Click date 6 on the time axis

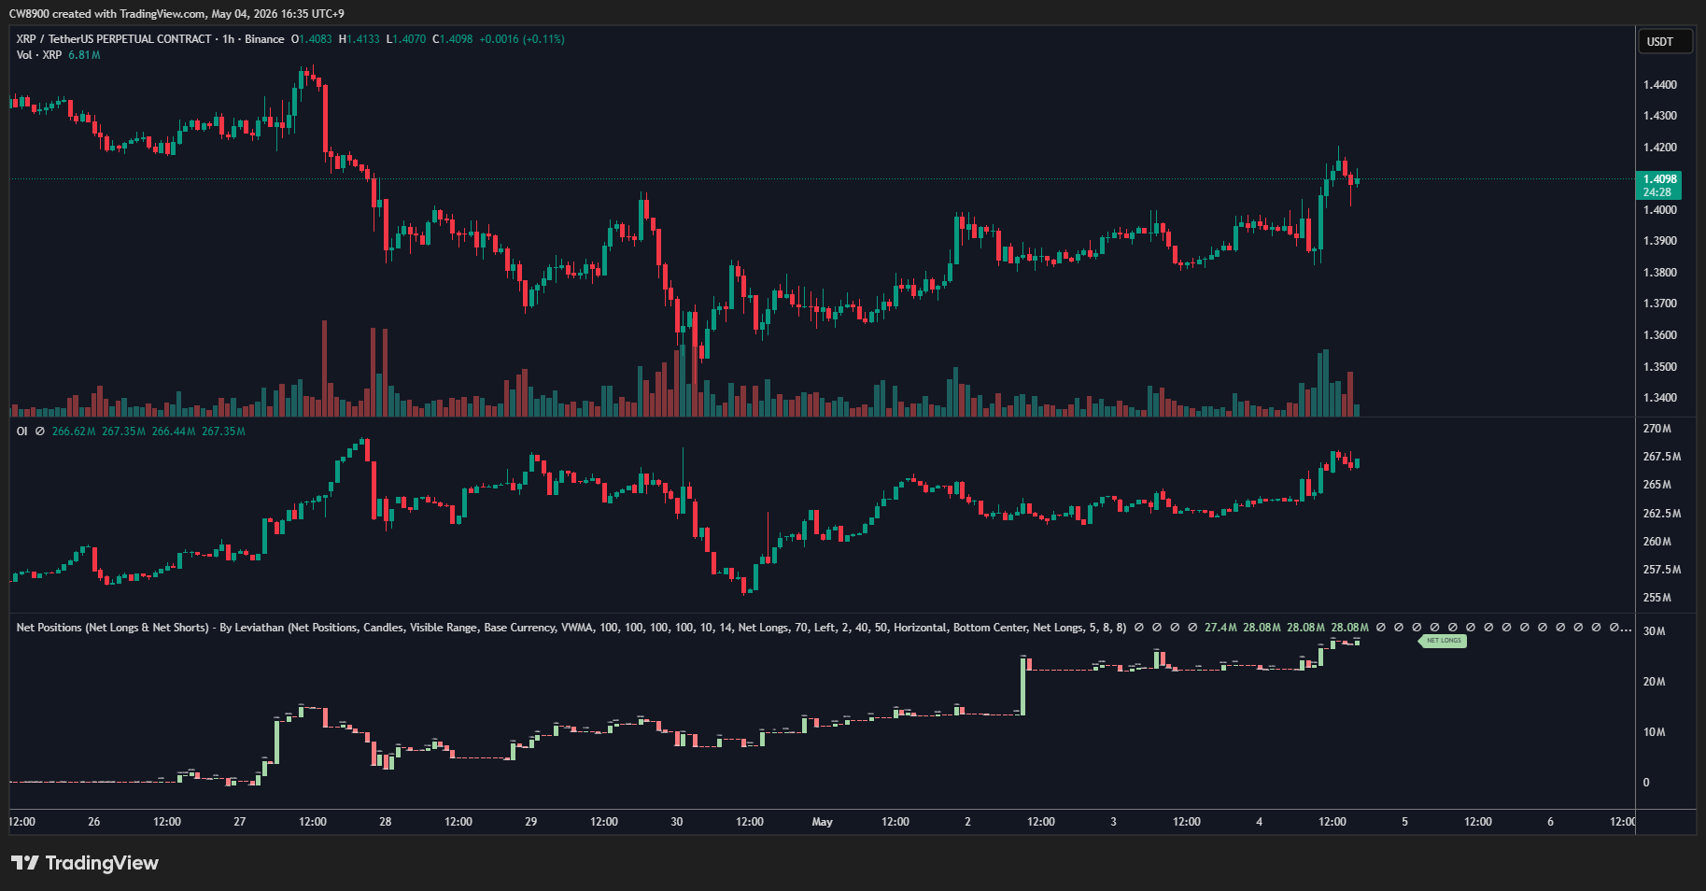click(1550, 822)
